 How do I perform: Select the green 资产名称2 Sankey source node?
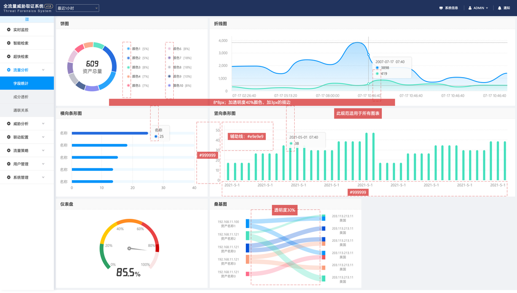tap(247, 236)
